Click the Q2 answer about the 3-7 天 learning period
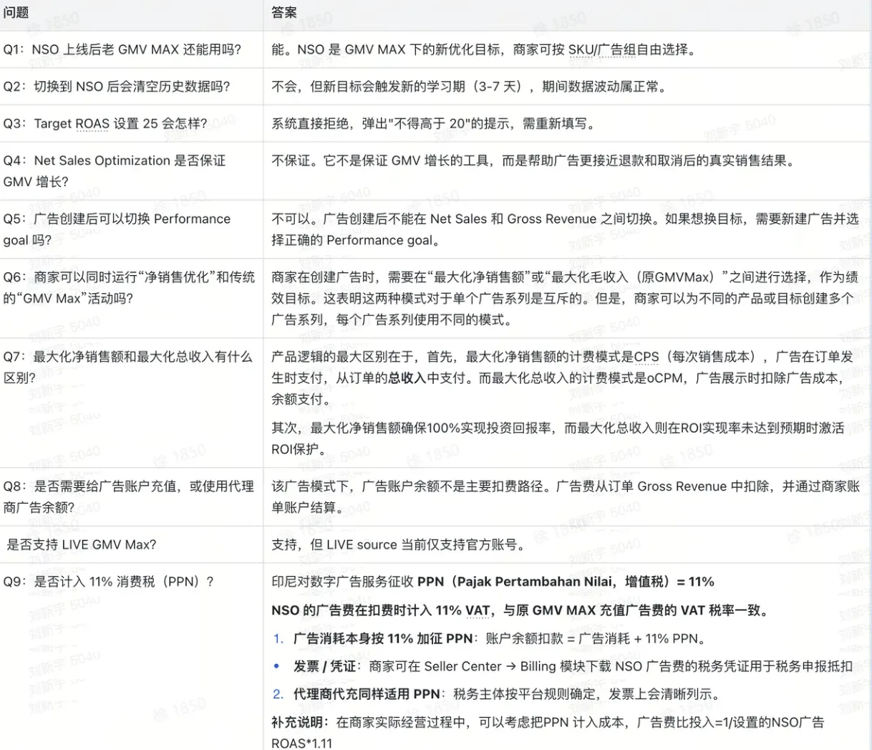The image size is (872, 750). (x=470, y=87)
